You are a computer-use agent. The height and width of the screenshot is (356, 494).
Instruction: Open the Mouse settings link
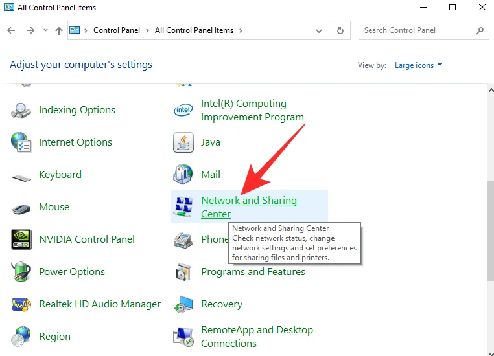[x=54, y=207]
